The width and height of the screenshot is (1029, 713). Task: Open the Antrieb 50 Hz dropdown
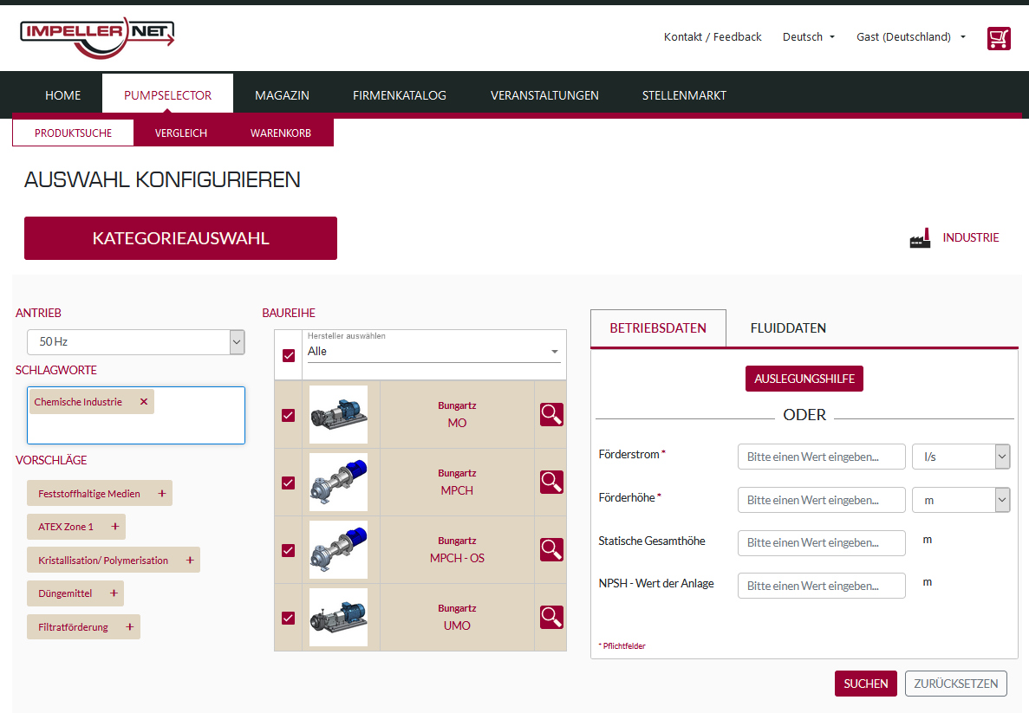click(136, 342)
